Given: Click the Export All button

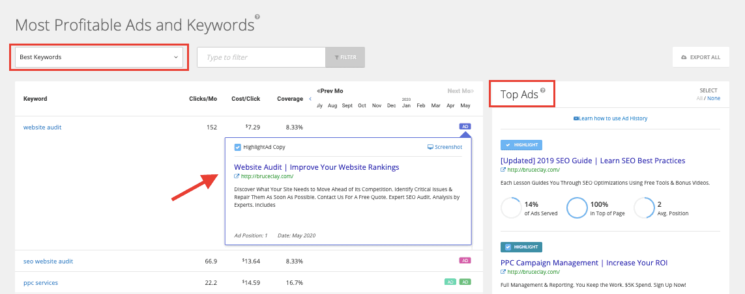Looking at the screenshot, I should coord(701,57).
